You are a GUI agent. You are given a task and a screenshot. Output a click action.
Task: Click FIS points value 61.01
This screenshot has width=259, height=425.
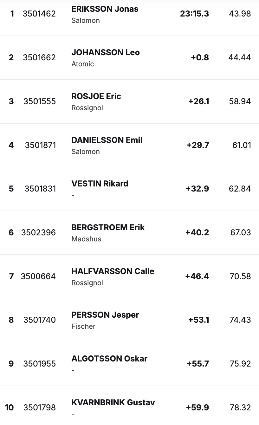pyautogui.click(x=242, y=145)
